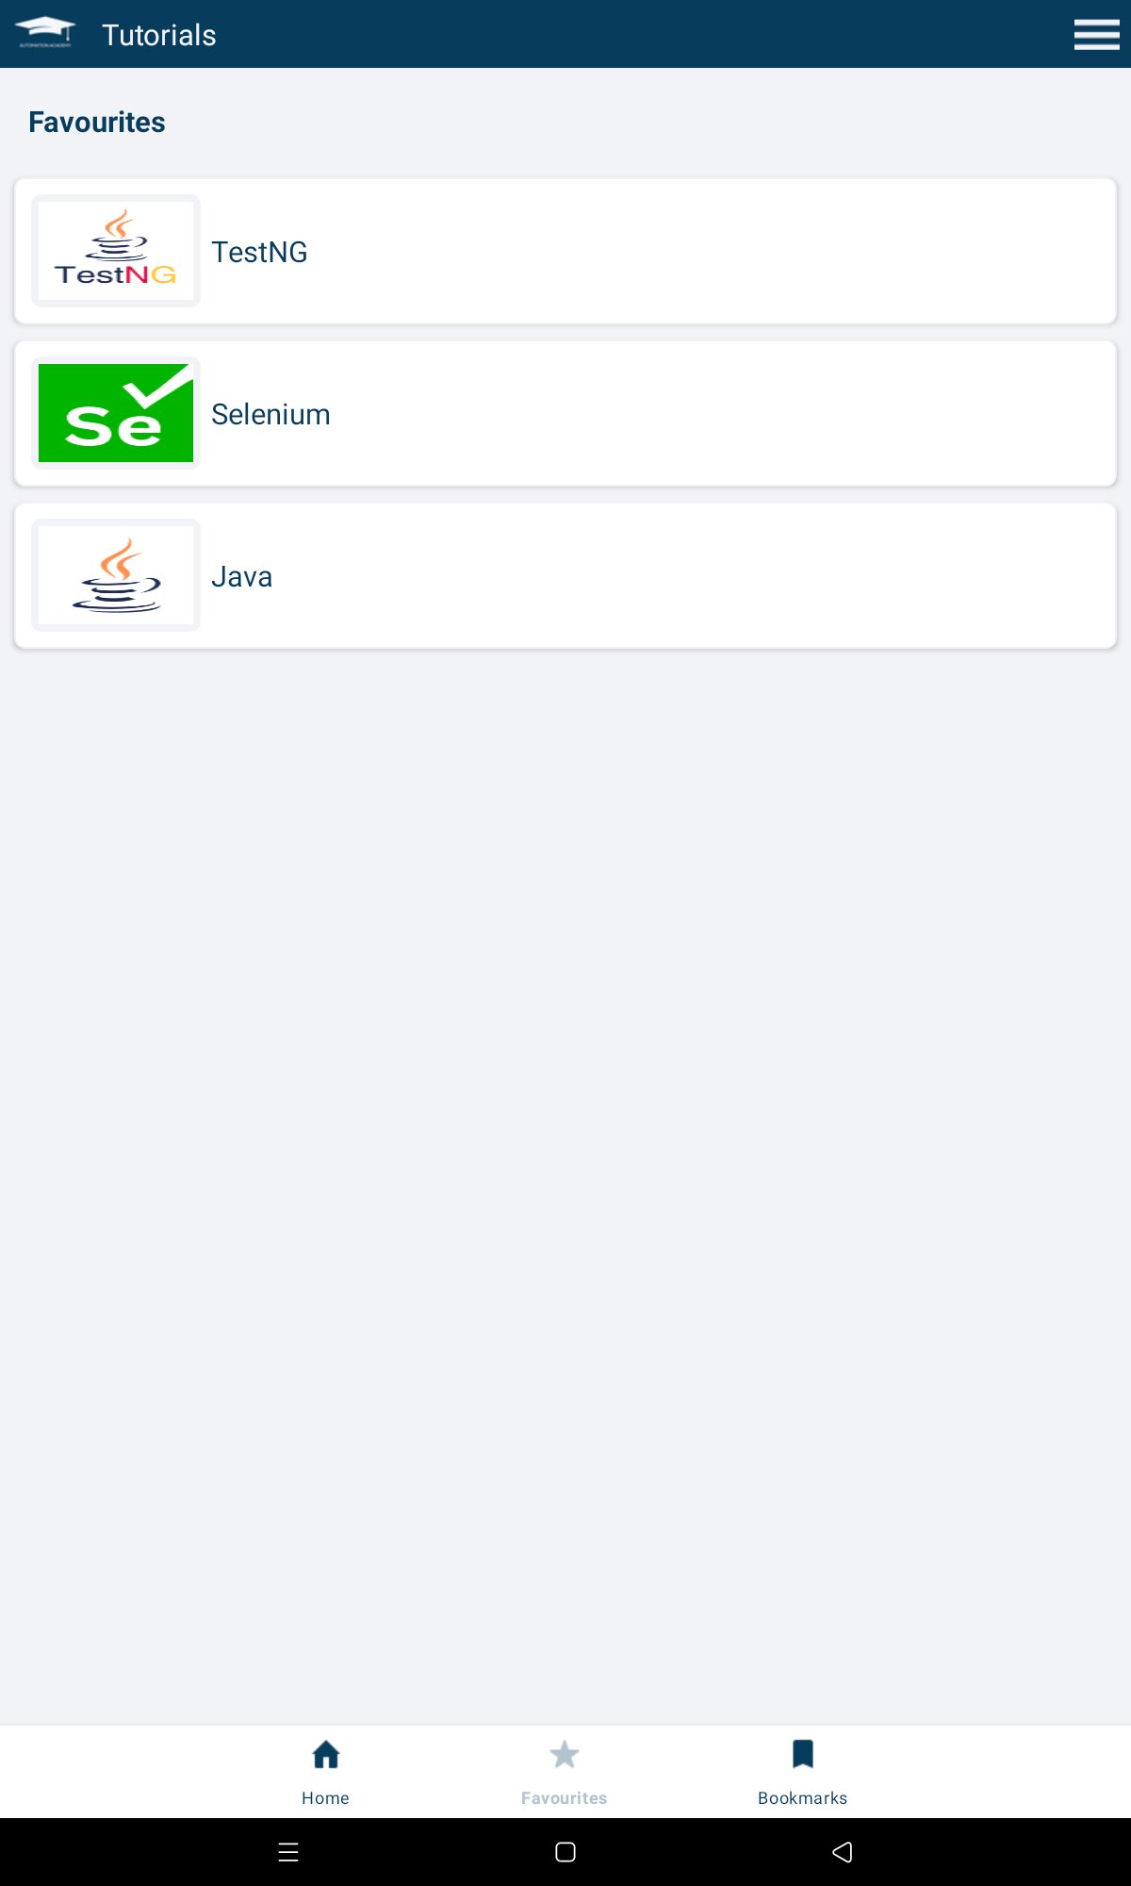Click the Favourites star icon

pos(565,1755)
